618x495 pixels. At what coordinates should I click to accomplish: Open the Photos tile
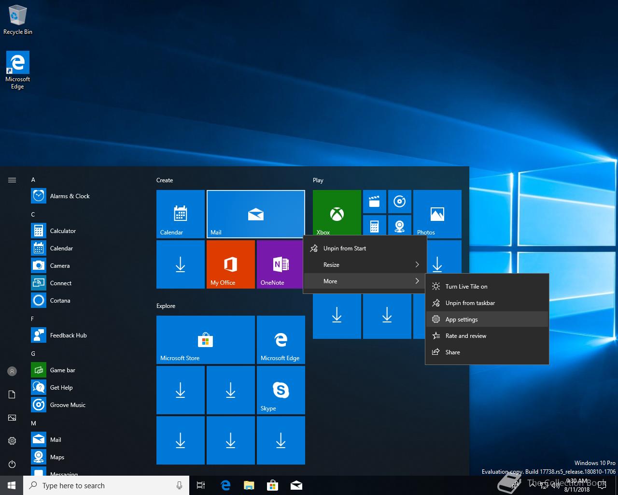coord(437,214)
